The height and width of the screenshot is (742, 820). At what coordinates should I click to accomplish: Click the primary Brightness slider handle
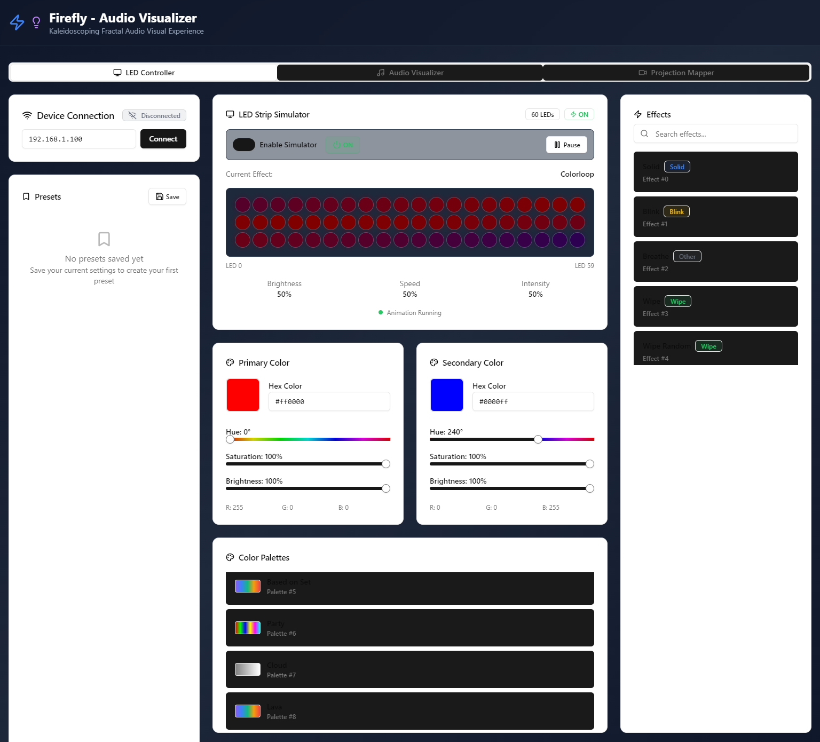pyautogui.click(x=386, y=488)
